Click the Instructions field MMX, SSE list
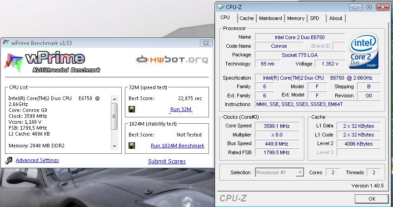The height and width of the screenshot is (207, 393). point(318,104)
